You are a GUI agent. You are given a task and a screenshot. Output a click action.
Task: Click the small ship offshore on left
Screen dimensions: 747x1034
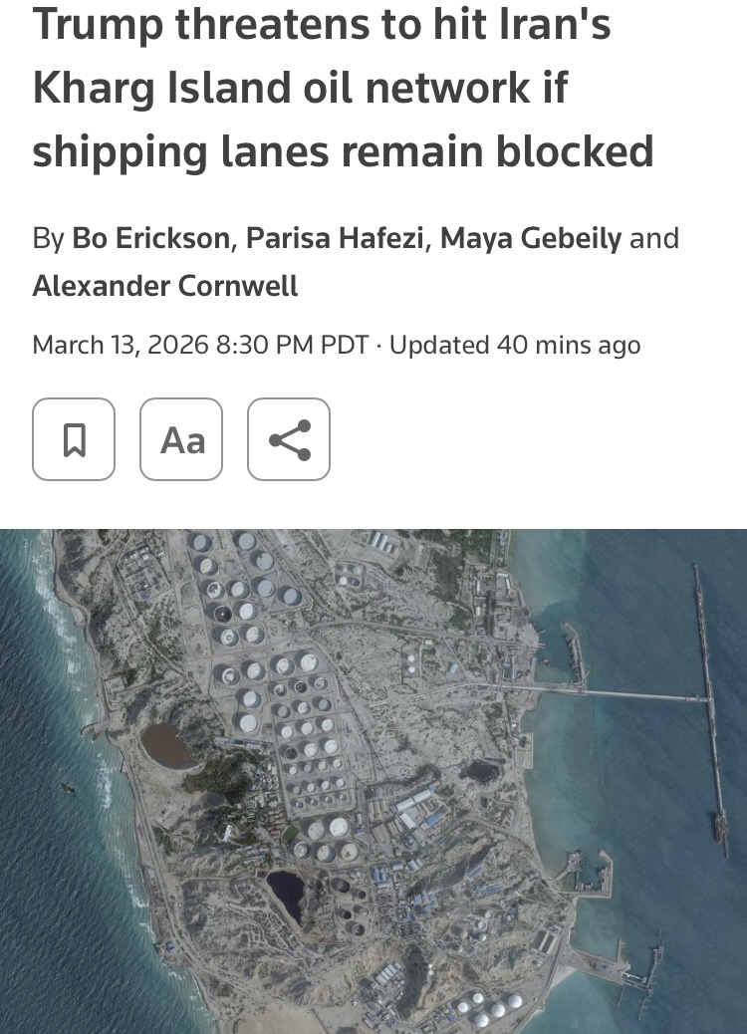[68, 787]
